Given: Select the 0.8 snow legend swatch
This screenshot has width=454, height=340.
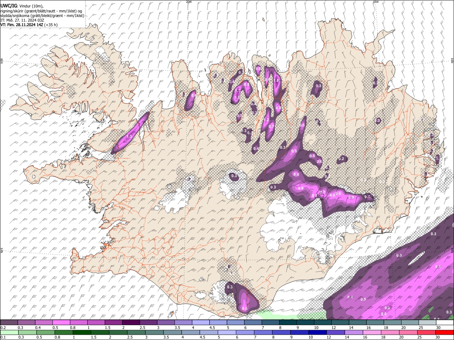Looking at the screenshot, I should [x=78, y=323].
